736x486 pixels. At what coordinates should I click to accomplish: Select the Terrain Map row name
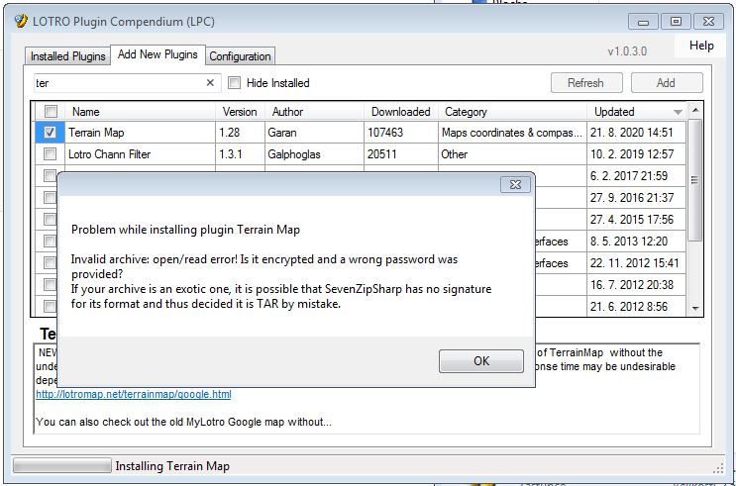(x=96, y=133)
